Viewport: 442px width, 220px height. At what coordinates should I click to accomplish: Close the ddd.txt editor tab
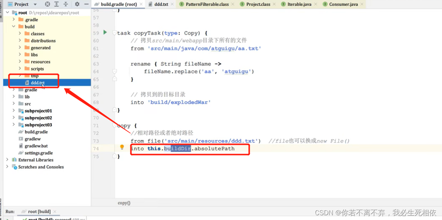coord(172,4)
